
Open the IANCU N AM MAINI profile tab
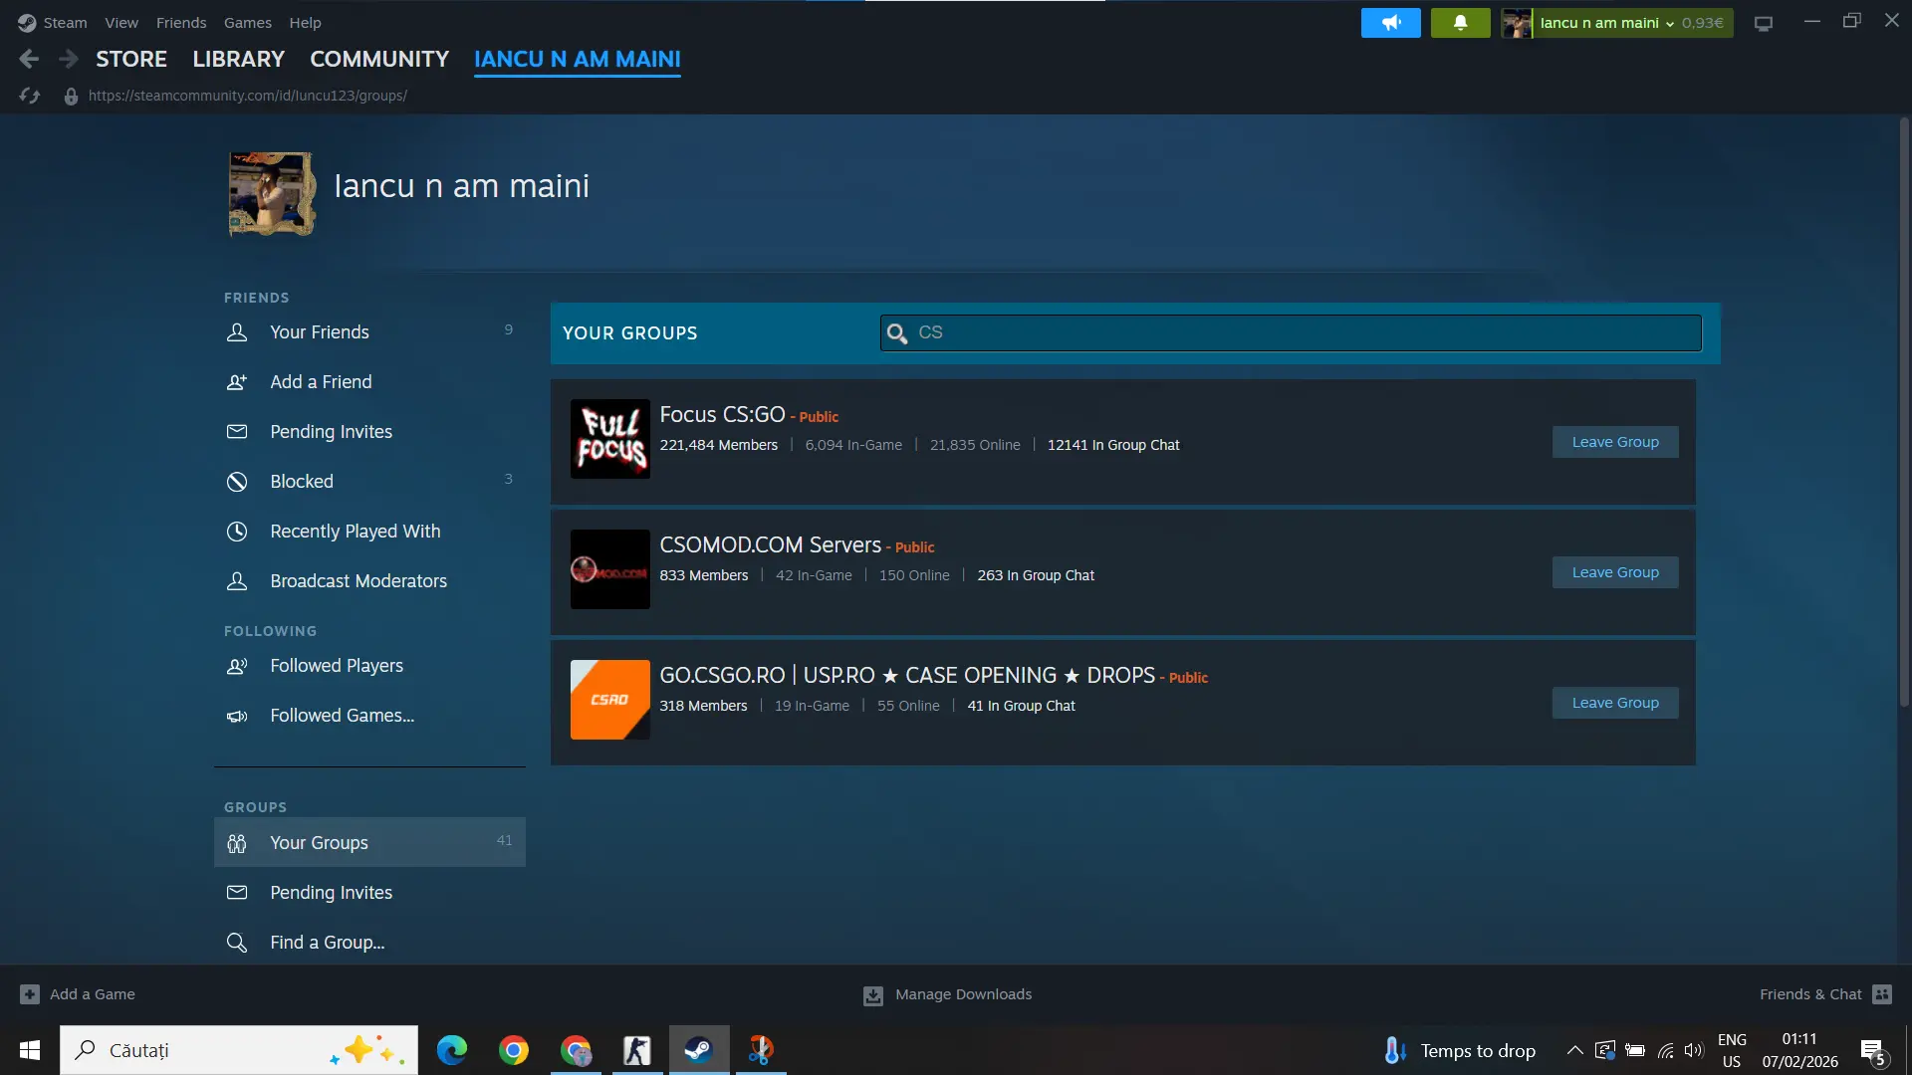point(578,60)
